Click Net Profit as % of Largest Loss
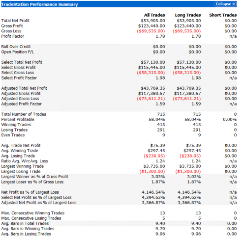 [30, 192]
